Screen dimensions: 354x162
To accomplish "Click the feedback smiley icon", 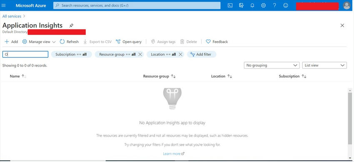I will click(x=286, y=5).
